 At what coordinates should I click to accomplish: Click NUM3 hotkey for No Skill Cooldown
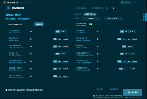coord(63,54)
